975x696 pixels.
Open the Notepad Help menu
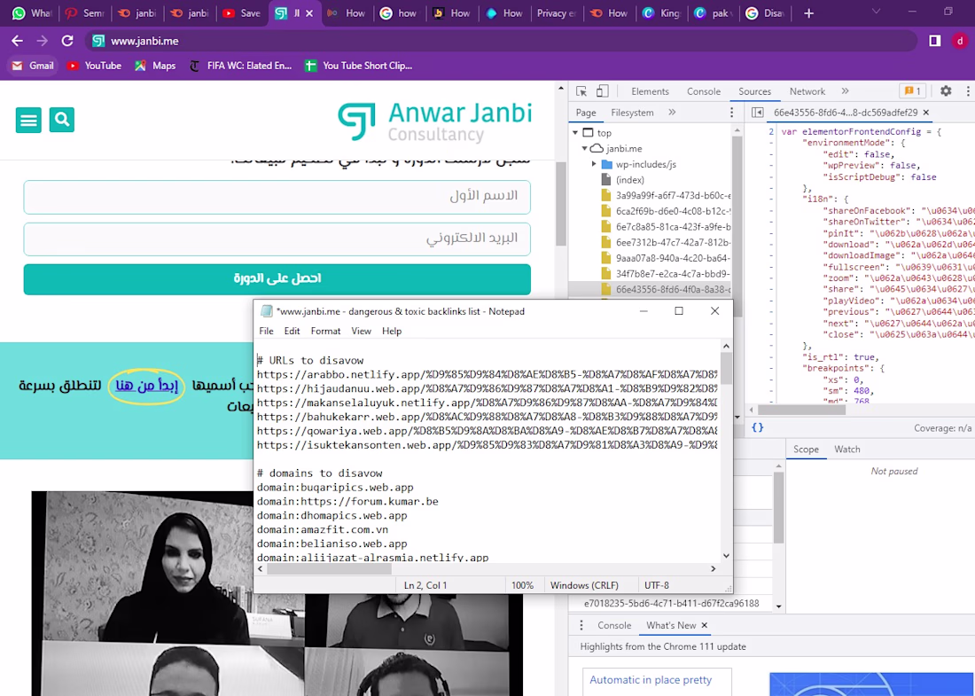[391, 331]
